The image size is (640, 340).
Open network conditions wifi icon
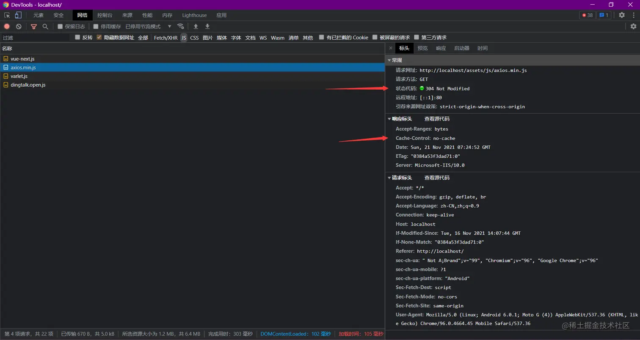[x=181, y=26]
